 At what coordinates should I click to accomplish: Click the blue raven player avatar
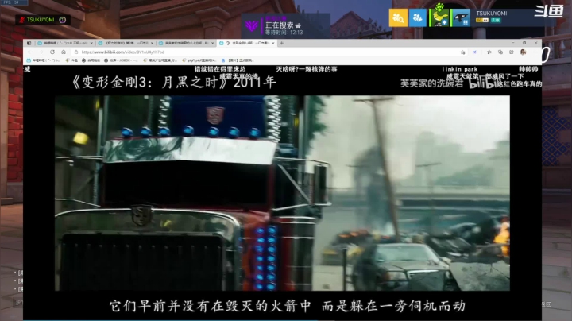pos(461,17)
